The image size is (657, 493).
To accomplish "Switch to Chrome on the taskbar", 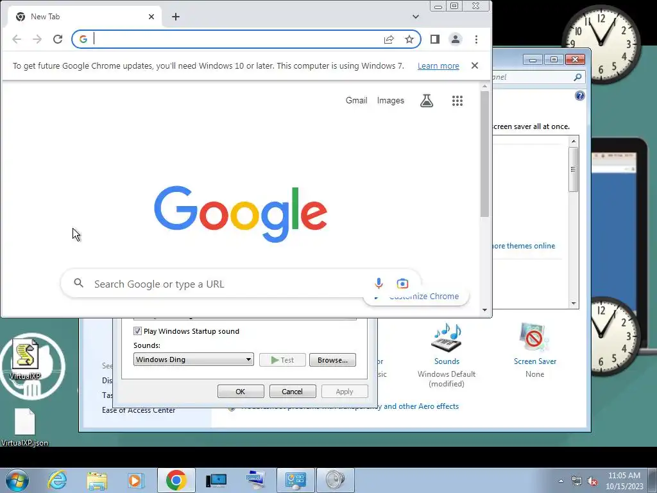I will [x=176, y=480].
